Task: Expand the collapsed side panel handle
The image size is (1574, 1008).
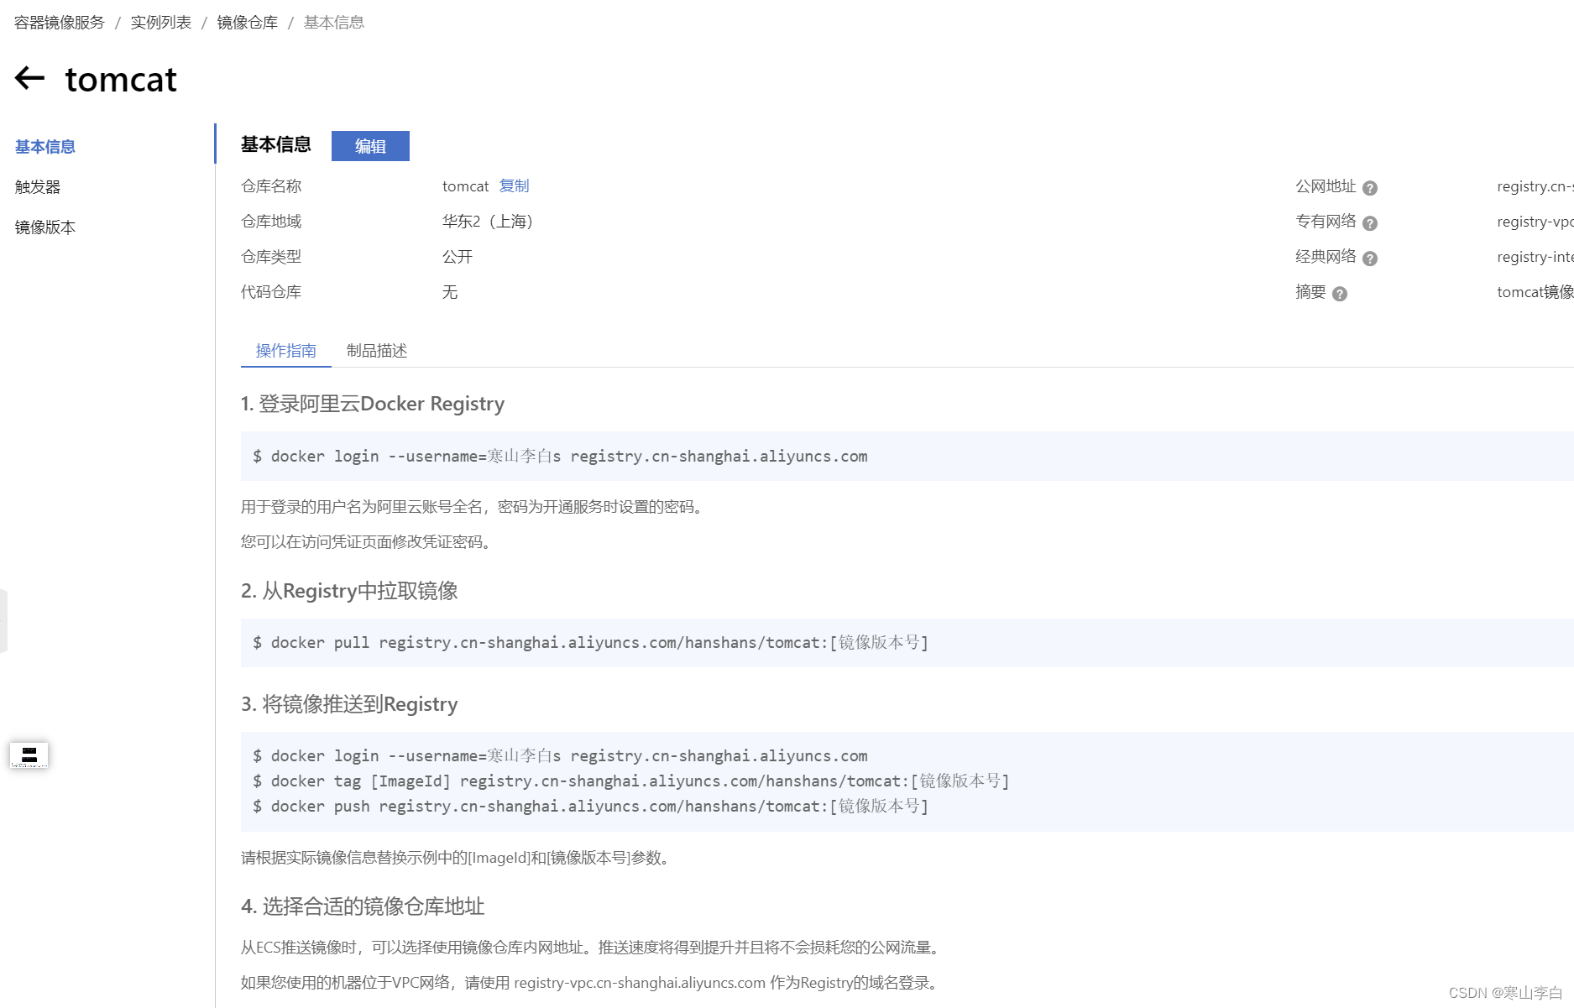Action: (x=3, y=621)
